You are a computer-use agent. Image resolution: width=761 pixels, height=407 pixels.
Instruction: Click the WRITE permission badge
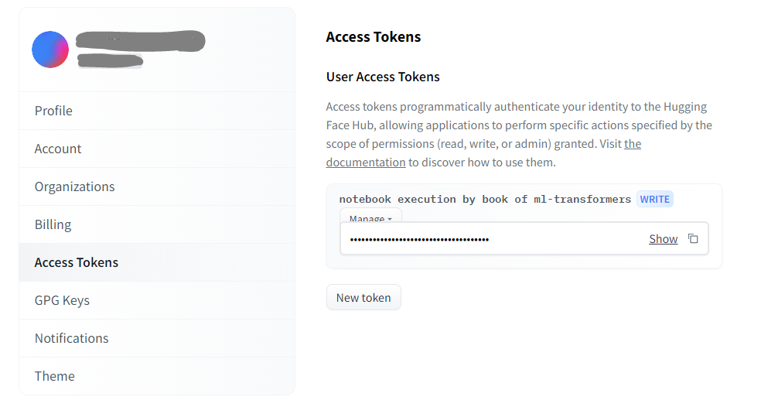[x=654, y=200]
